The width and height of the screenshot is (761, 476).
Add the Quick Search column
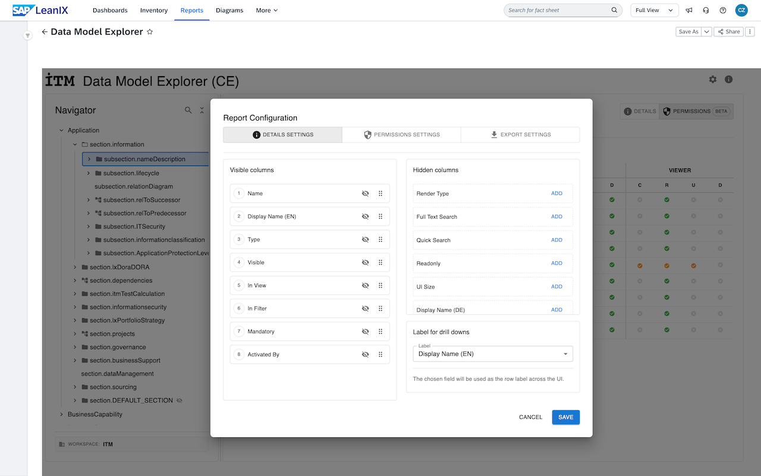click(556, 240)
